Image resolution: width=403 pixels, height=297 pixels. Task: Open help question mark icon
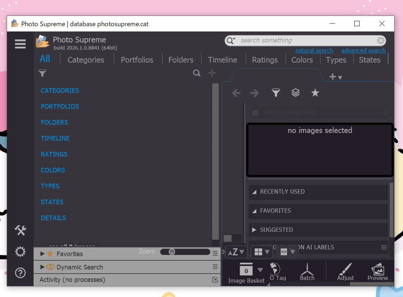tap(20, 273)
